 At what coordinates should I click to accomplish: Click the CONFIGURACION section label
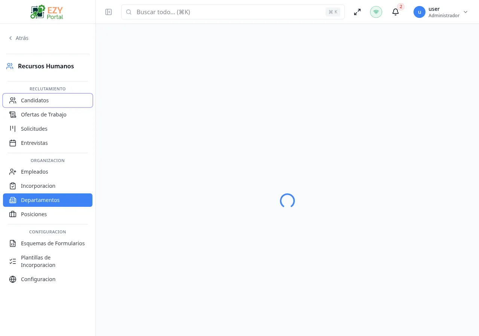(x=48, y=232)
